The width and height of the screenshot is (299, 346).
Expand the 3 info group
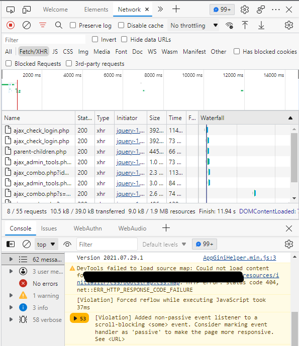[11, 307]
